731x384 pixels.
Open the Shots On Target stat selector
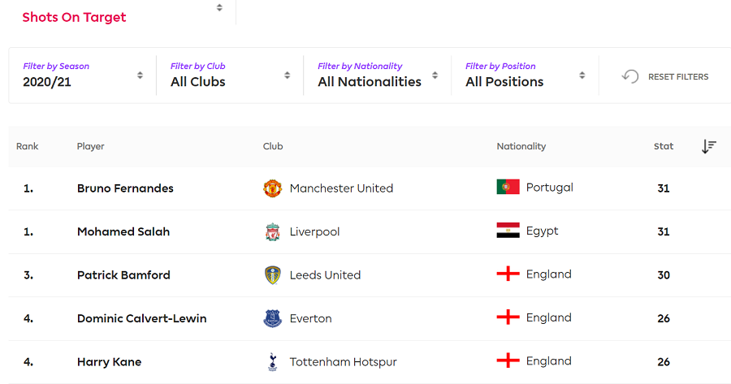[x=122, y=14]
